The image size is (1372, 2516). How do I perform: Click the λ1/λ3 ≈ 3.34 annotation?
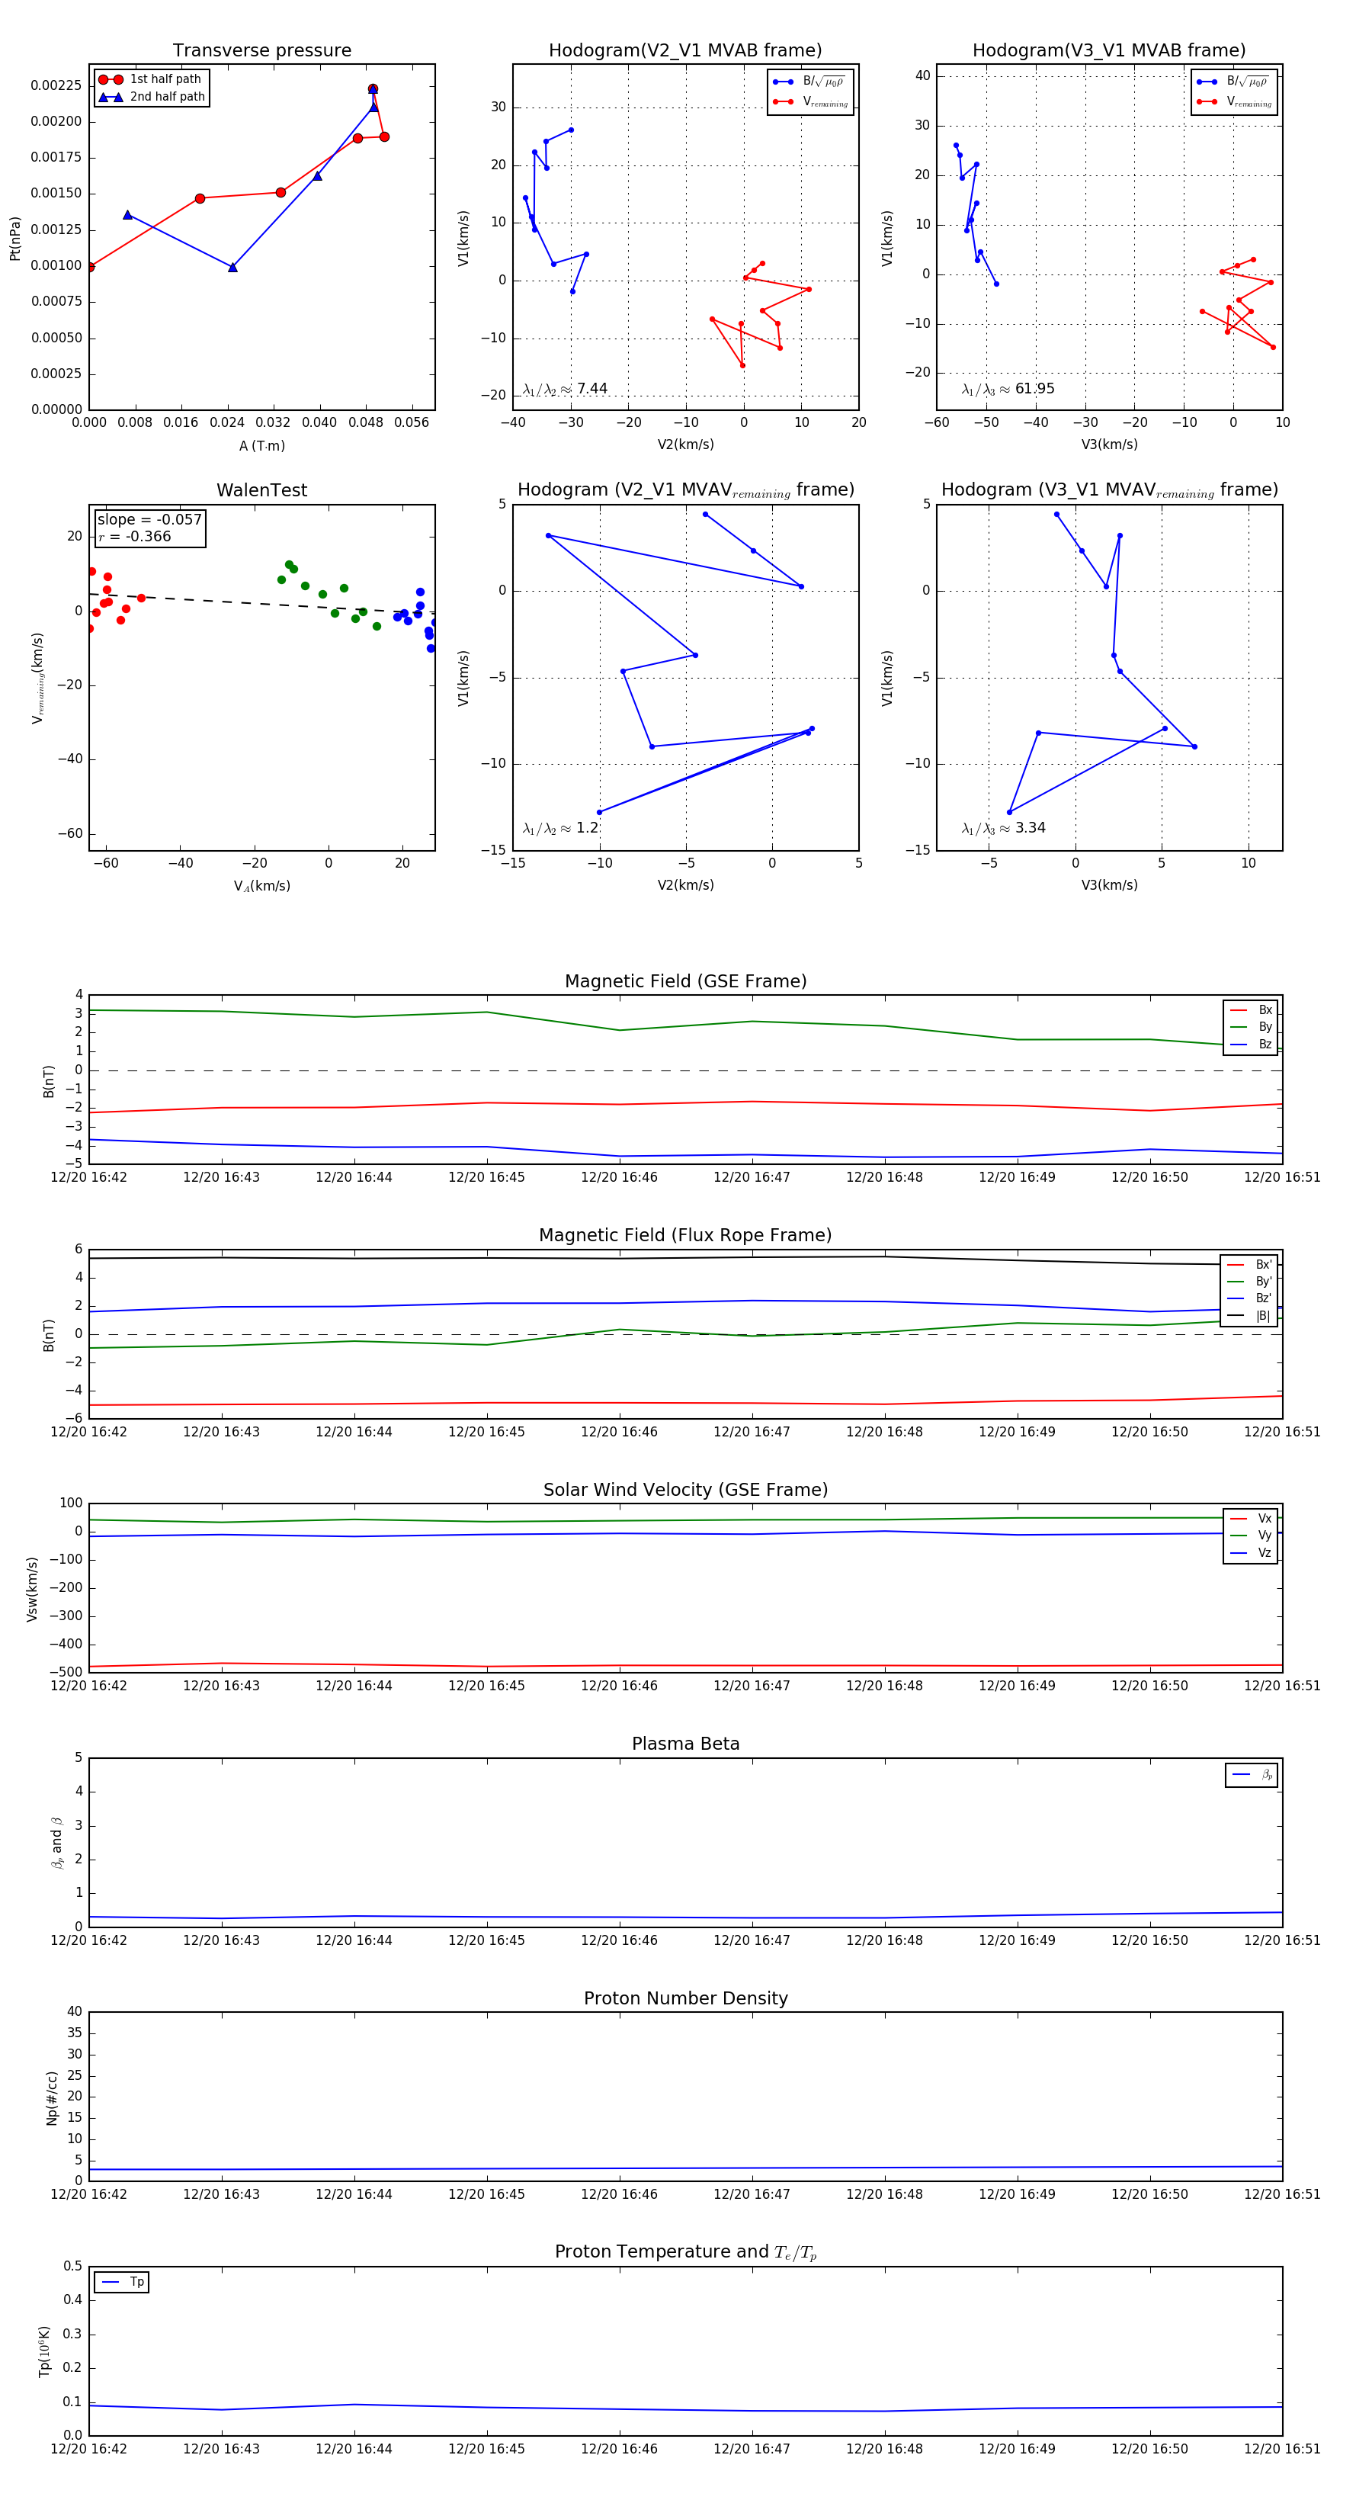pos(1004,828)
